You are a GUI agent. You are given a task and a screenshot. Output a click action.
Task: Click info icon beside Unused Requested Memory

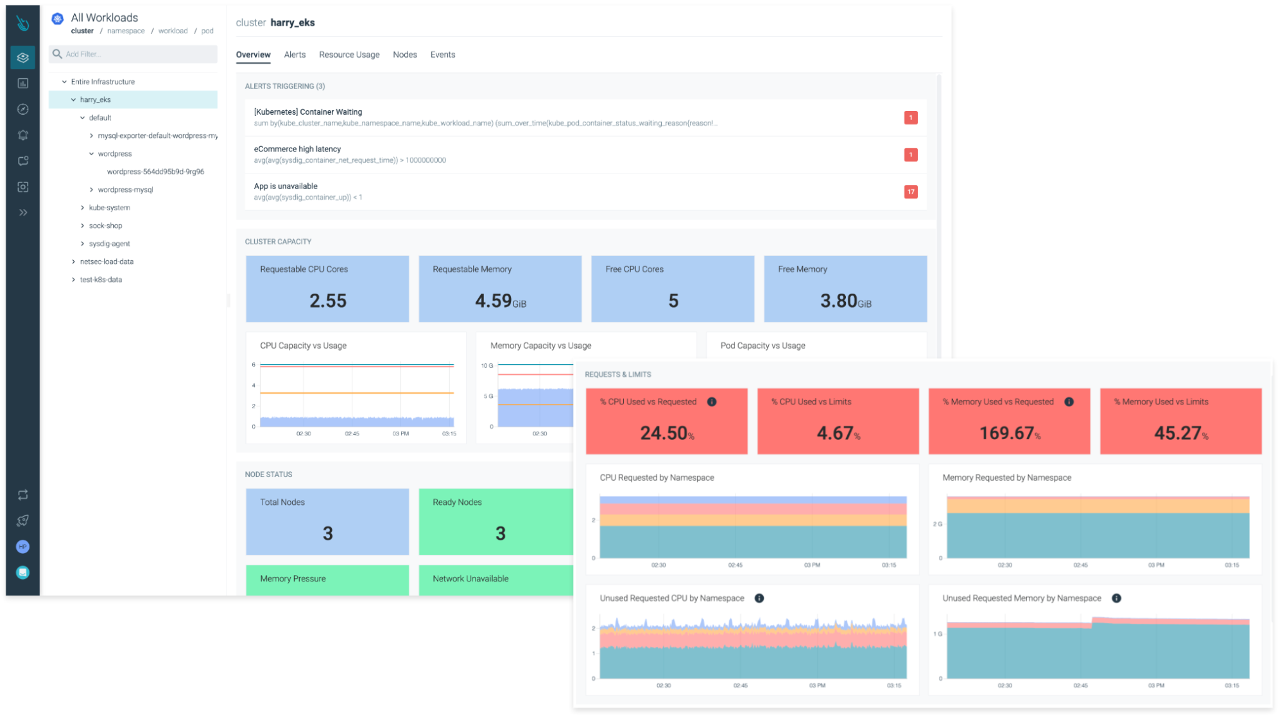pos(1116,598)
